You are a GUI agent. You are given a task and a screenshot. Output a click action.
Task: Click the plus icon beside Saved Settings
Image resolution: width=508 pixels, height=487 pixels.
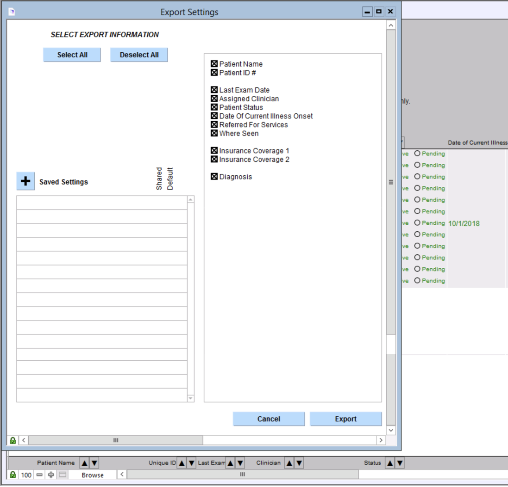(x=25, y=181)
